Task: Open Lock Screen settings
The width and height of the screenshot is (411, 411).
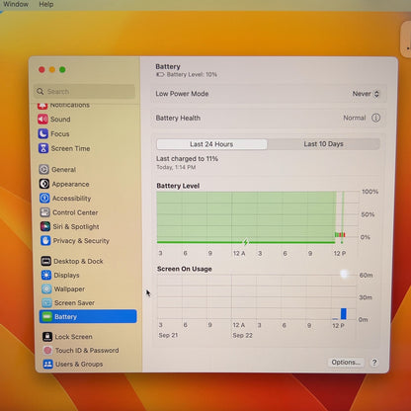Action: click(67, 337)
